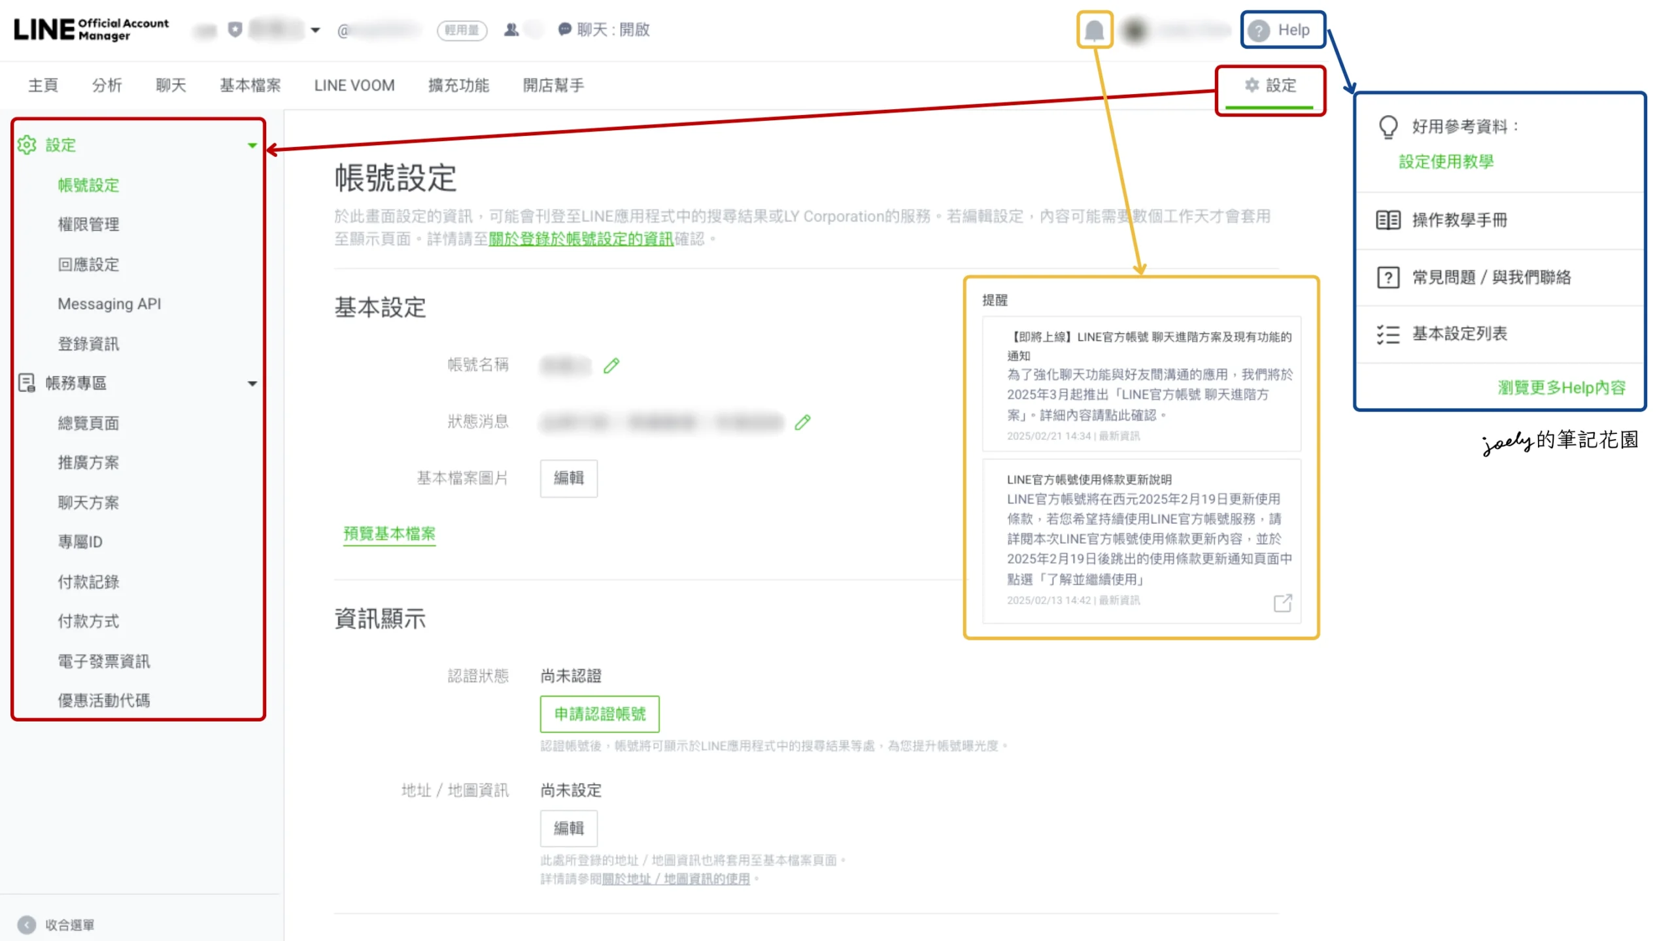Go to the 主頁 tab
1674x941 pixels.
point(43,86)
